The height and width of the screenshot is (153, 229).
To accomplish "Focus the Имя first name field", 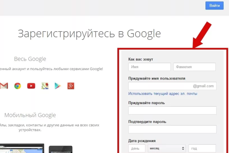I will 149,67.
